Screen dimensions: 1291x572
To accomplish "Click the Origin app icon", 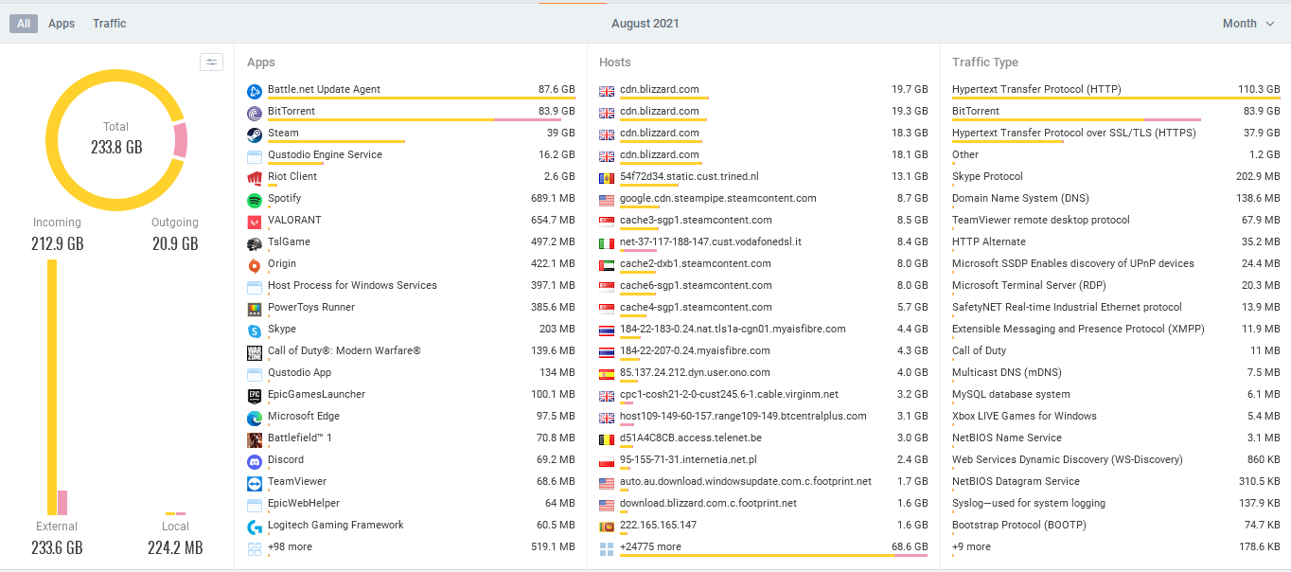I will 255,265.
